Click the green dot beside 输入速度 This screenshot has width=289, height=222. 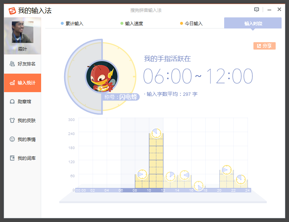coord(122,23)
